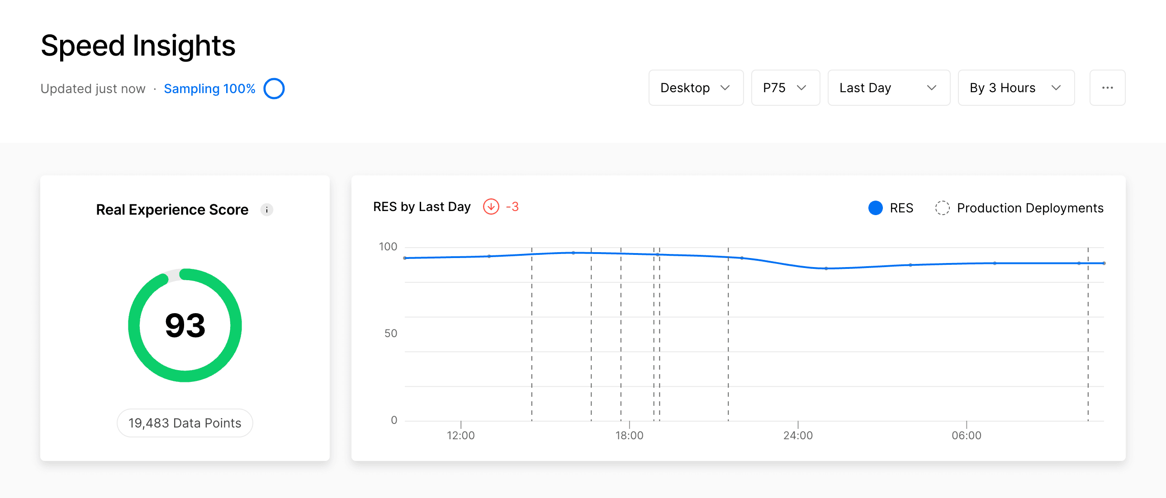
Task: Toggle the RES series visibility
Action: 891,208
